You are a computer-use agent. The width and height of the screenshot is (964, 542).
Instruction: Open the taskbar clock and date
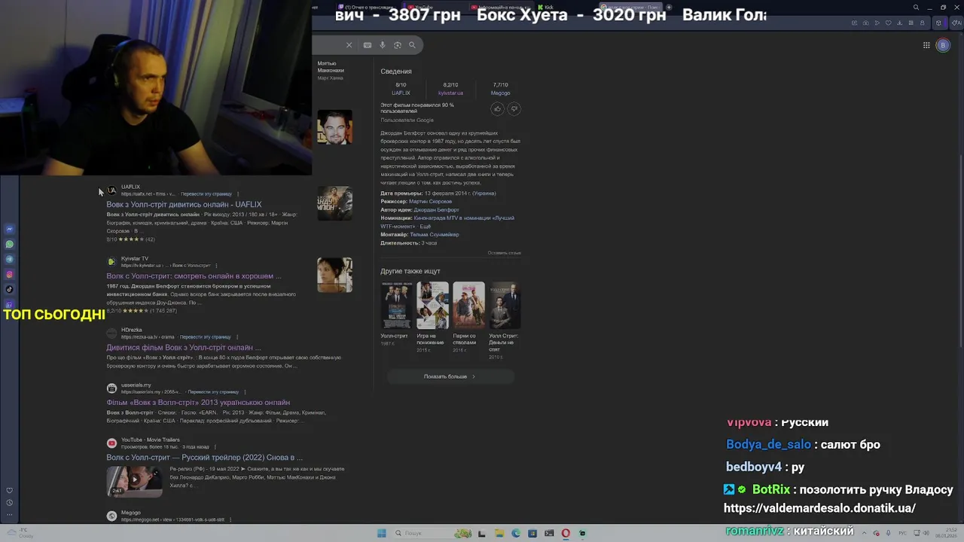coord(946,533)
